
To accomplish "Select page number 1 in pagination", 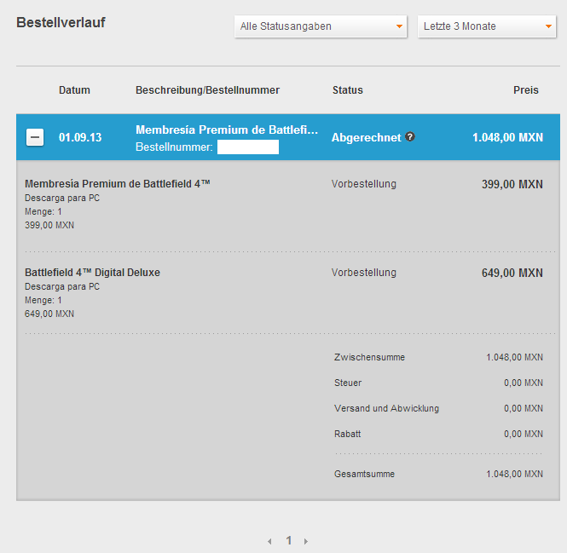I will tap(288, 540).
